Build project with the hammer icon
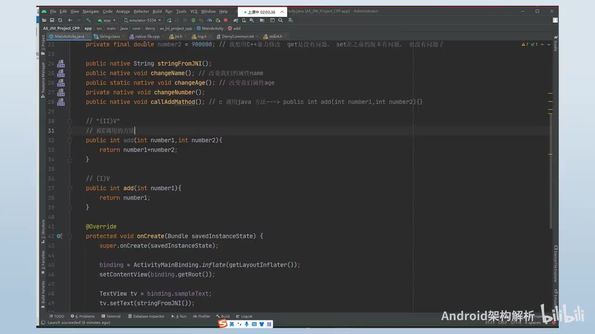The height and width of the screenshot is (334, 595). [x=88, y=20]
